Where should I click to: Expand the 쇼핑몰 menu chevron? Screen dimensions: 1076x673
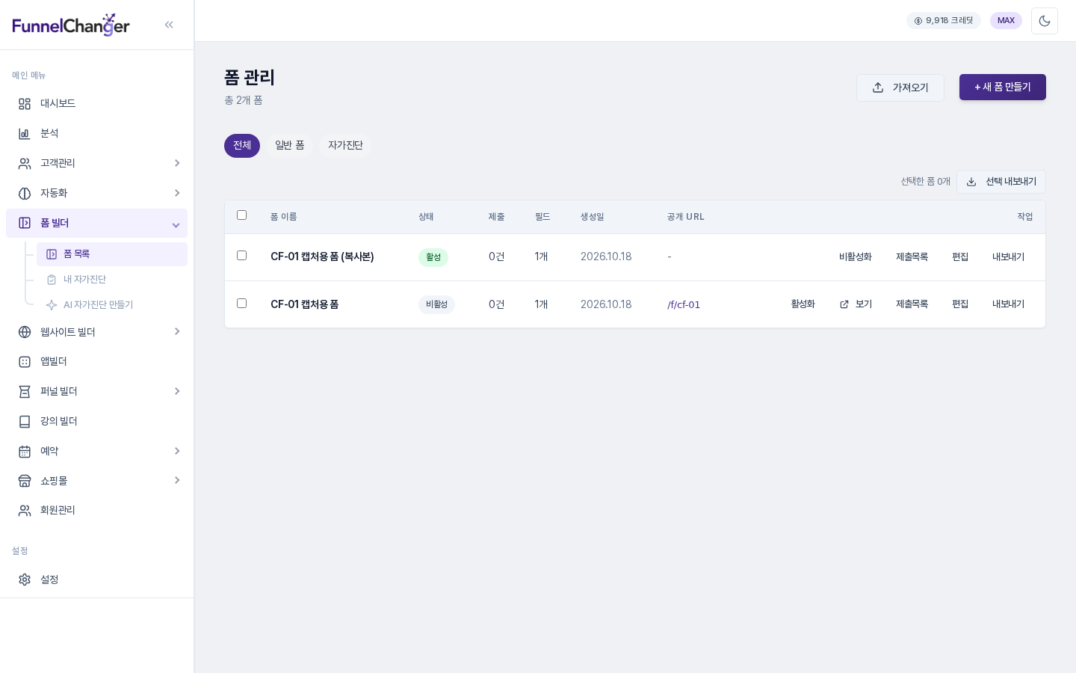[x=177, y=480]
